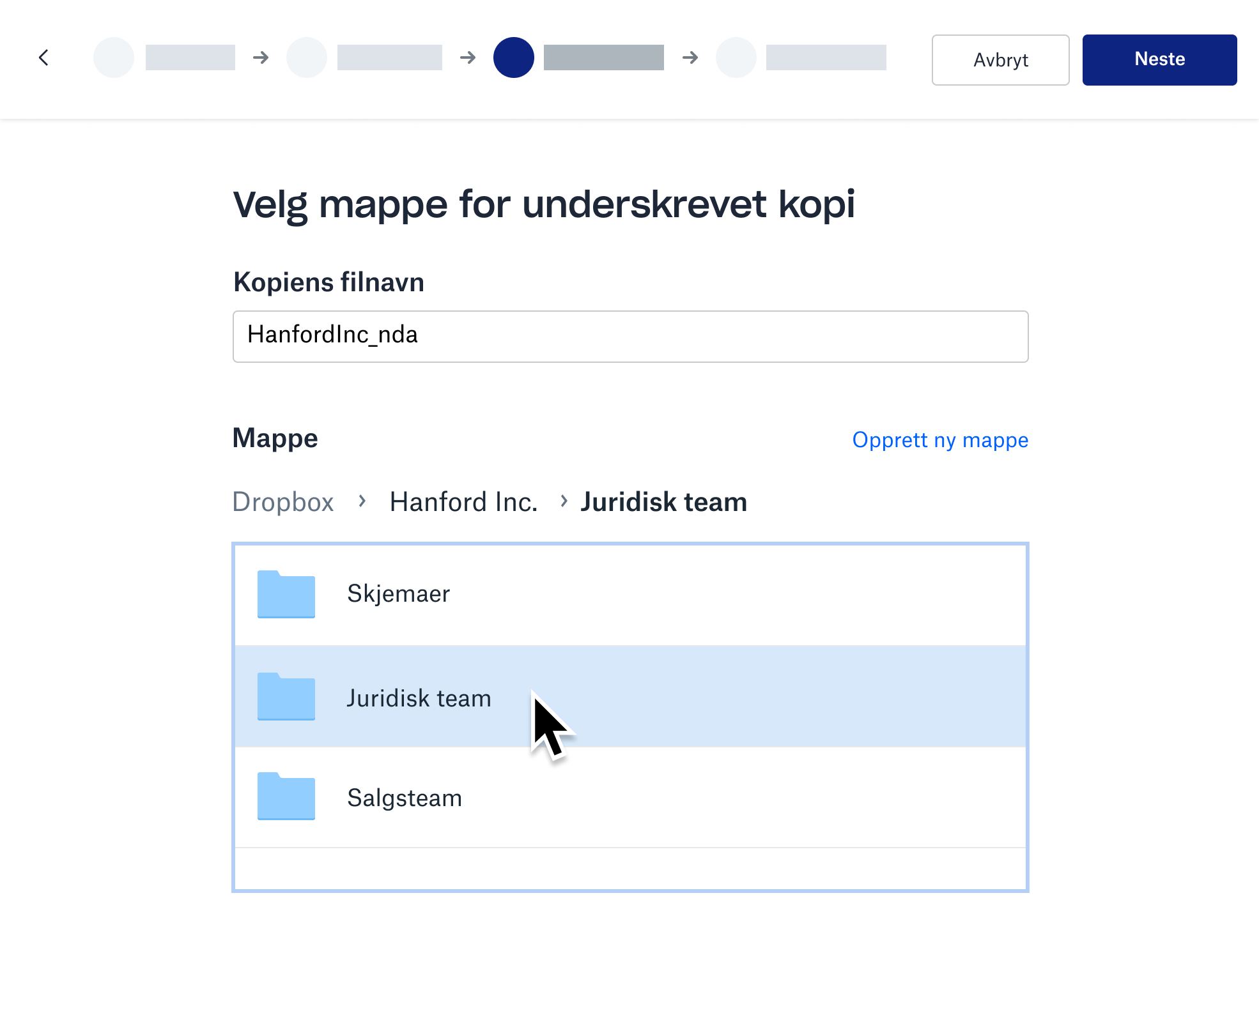This screenshot has height=1022, width=1259.
Task: Click the Skjemaer folder icon
Action: 286,594
